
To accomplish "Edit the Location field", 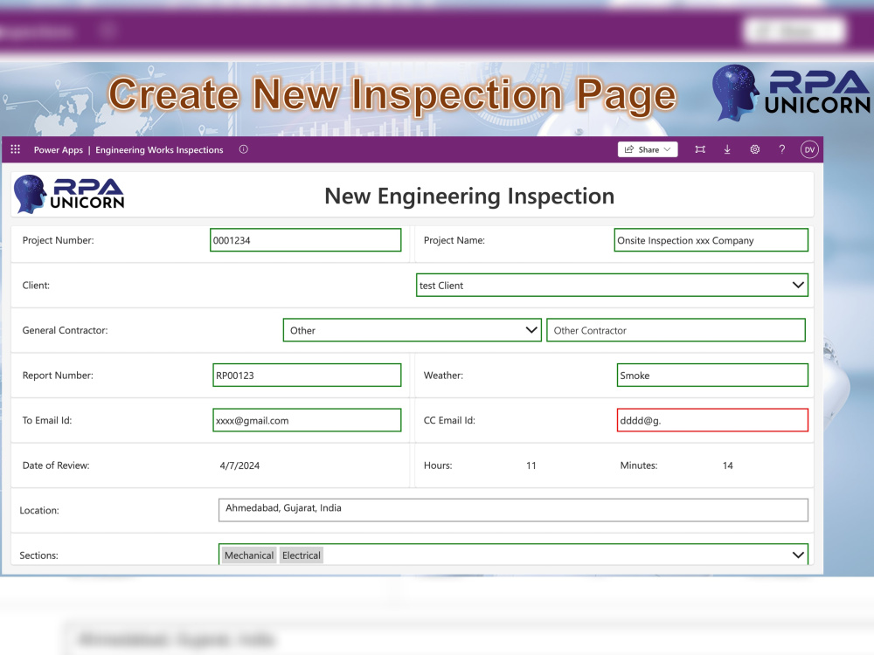I will [x=513, y=510].
